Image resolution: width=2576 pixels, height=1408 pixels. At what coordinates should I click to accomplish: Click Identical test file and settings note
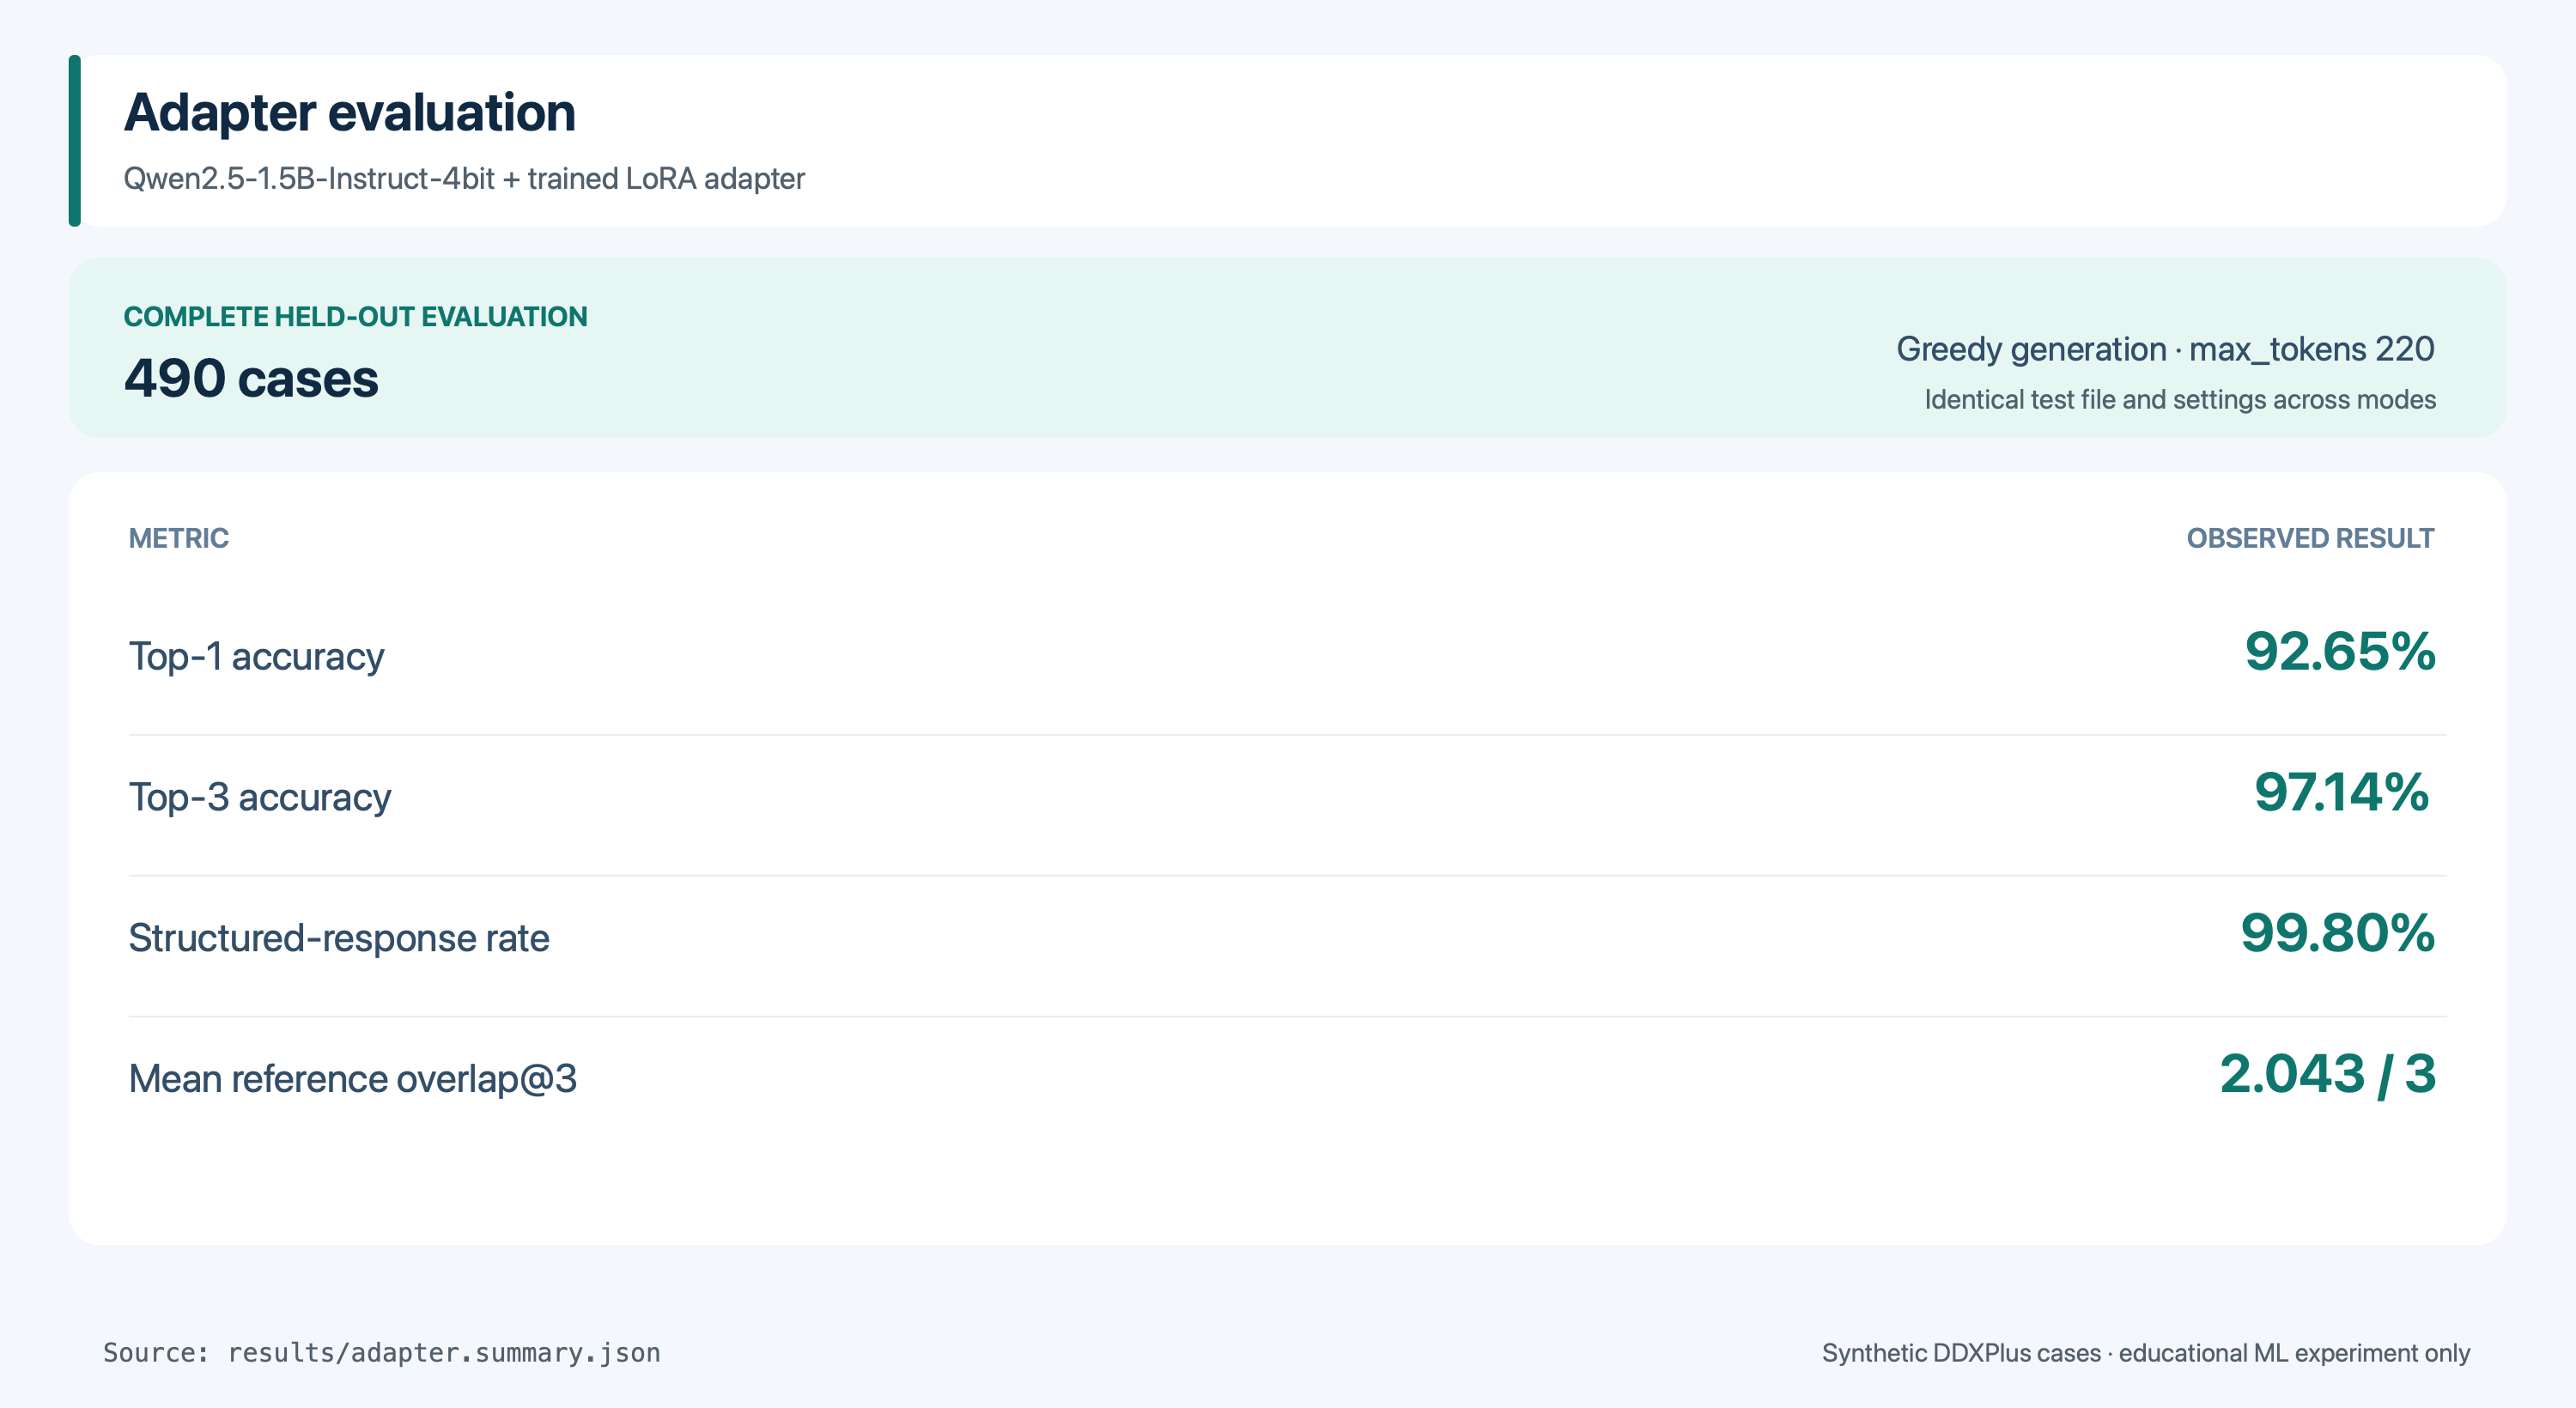pyautogui.click(x=2180, y=399)
